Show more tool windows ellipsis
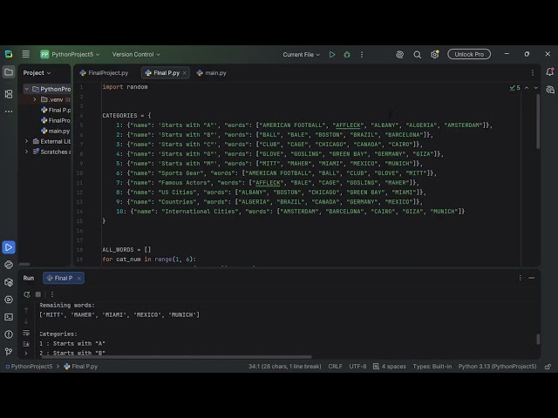Screen dimensions: 558x418 [x=9, y=111]
